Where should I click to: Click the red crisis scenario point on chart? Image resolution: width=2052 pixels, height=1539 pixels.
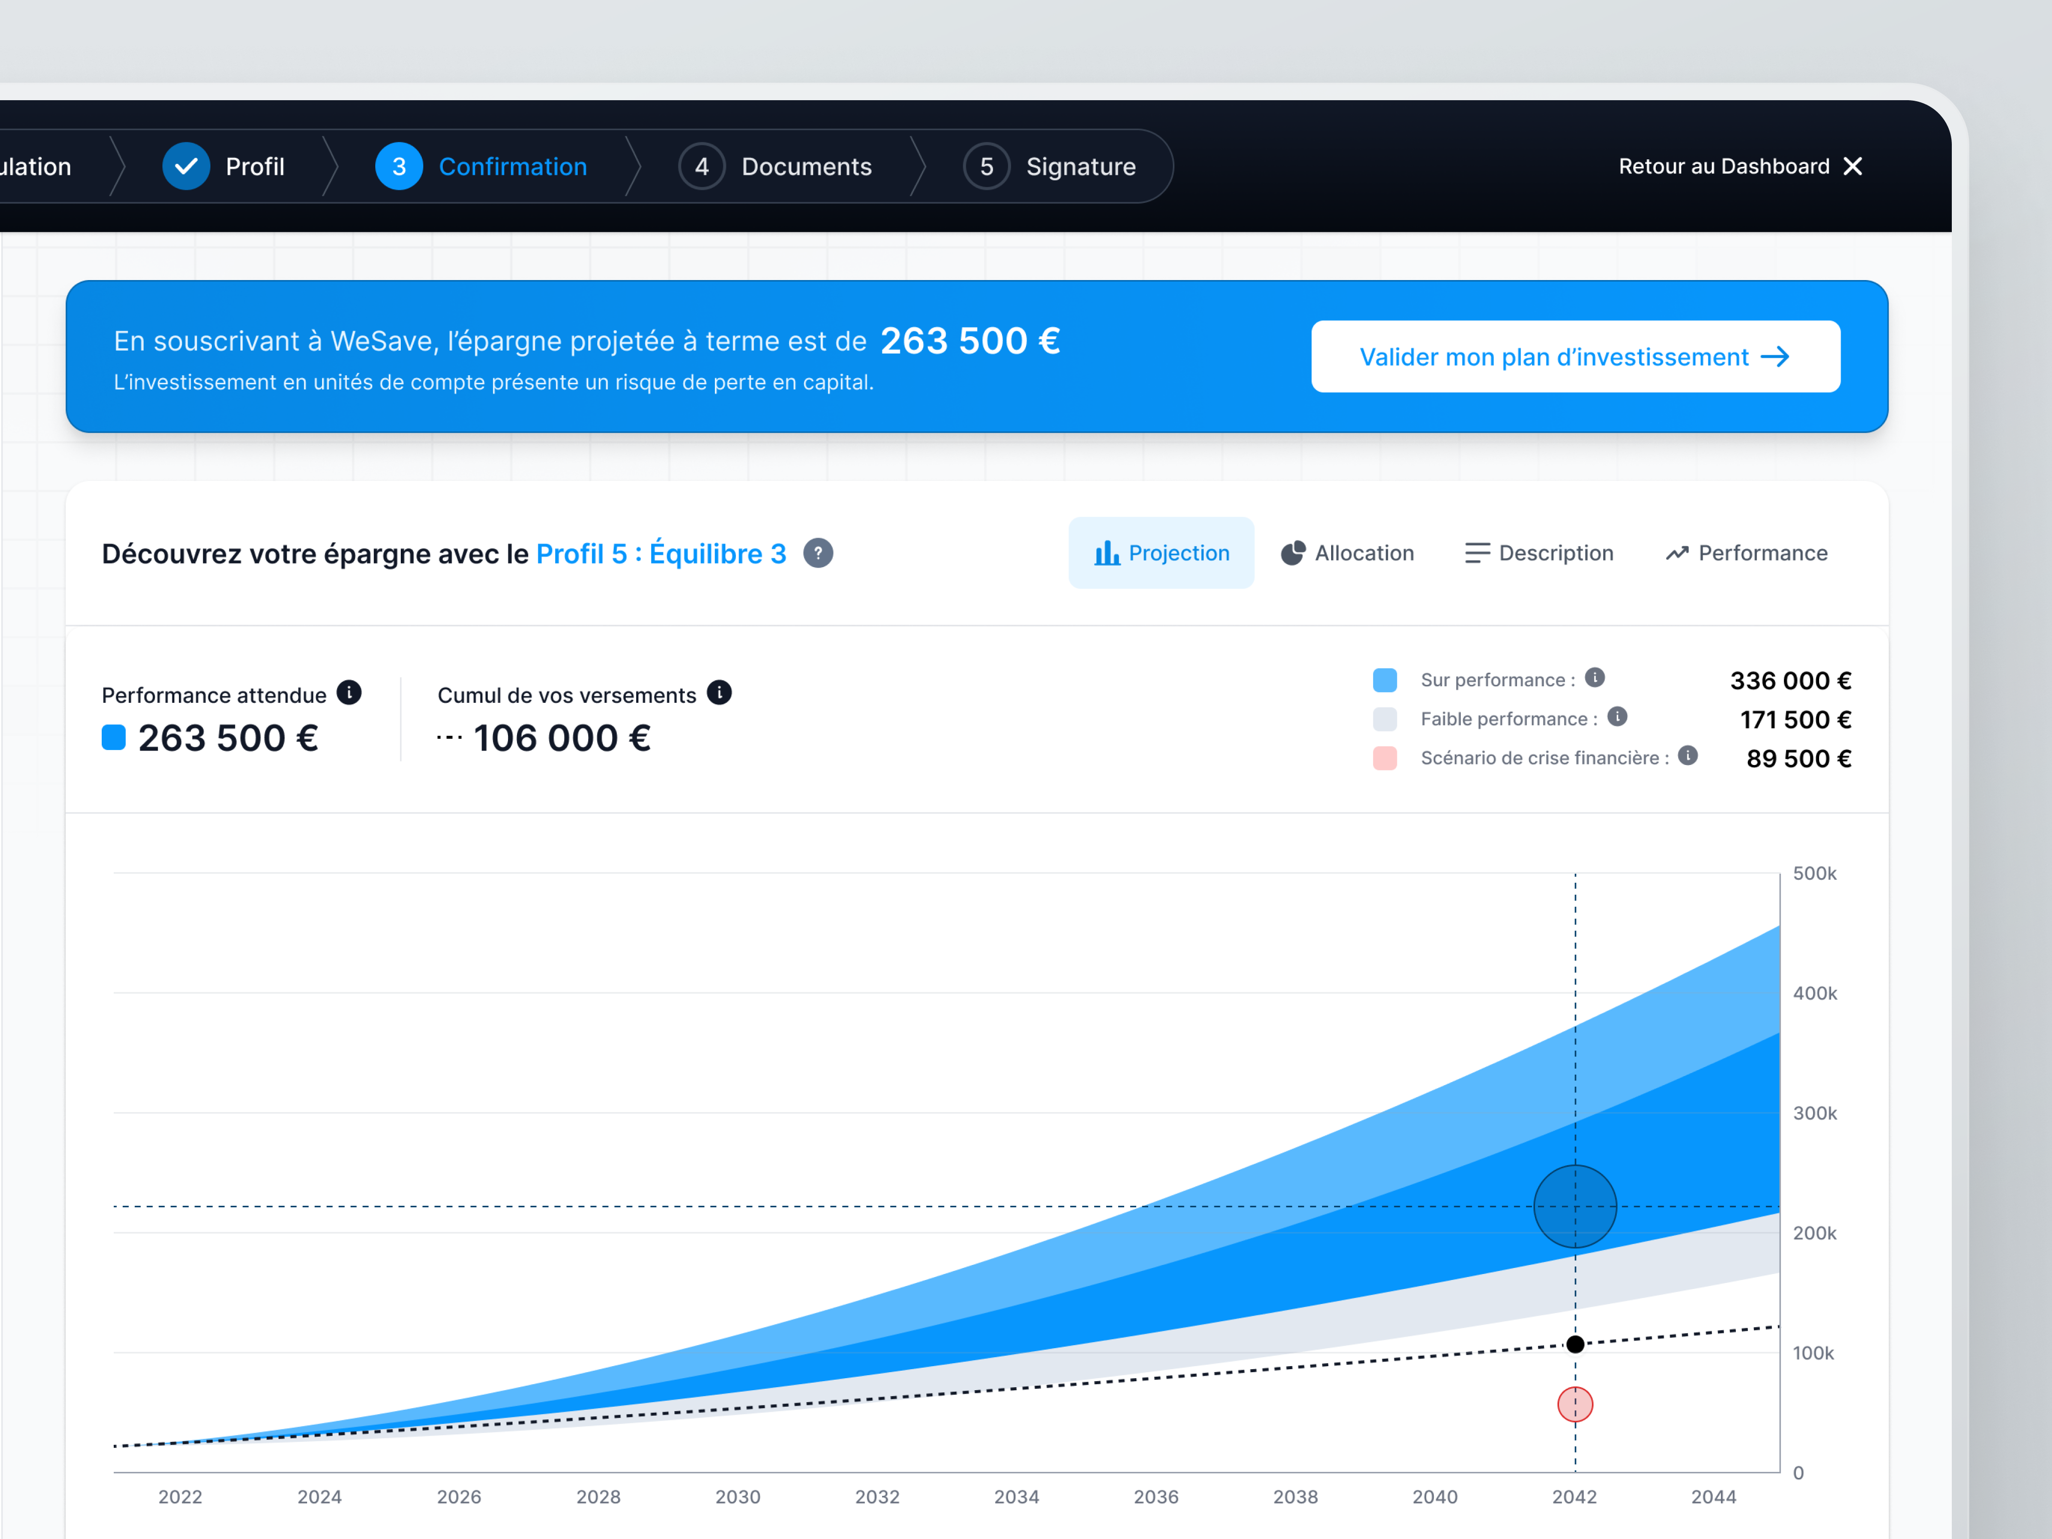[x=1574, y=1405]
